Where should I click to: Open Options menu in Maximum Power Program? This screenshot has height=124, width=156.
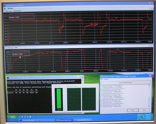[106, 79]
